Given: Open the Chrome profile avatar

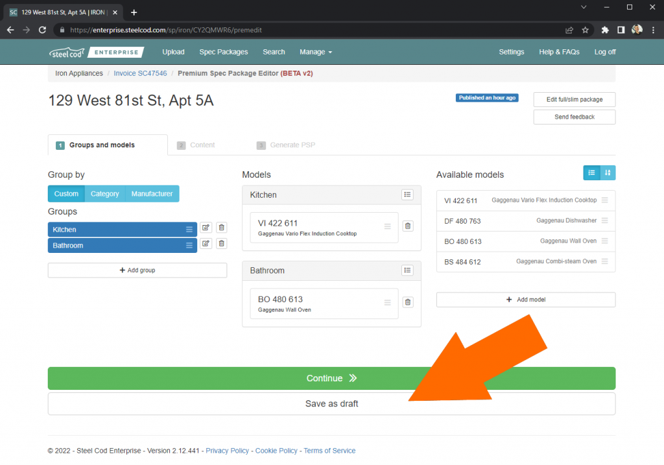Looking at the screenshot, I should 637,30.
